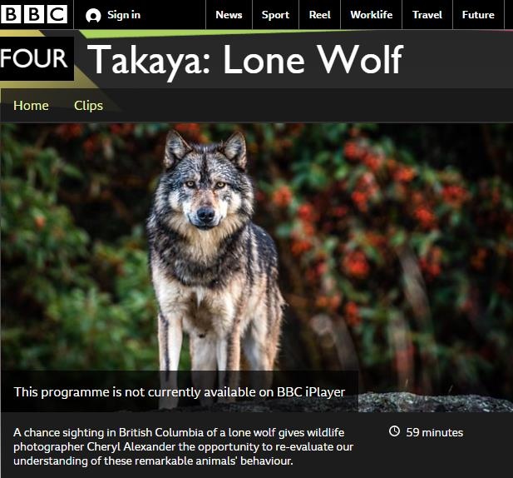The width and height of the screenshot is (513, 478).
Task: Switch to the Home tab
Action: coord(31,106)
